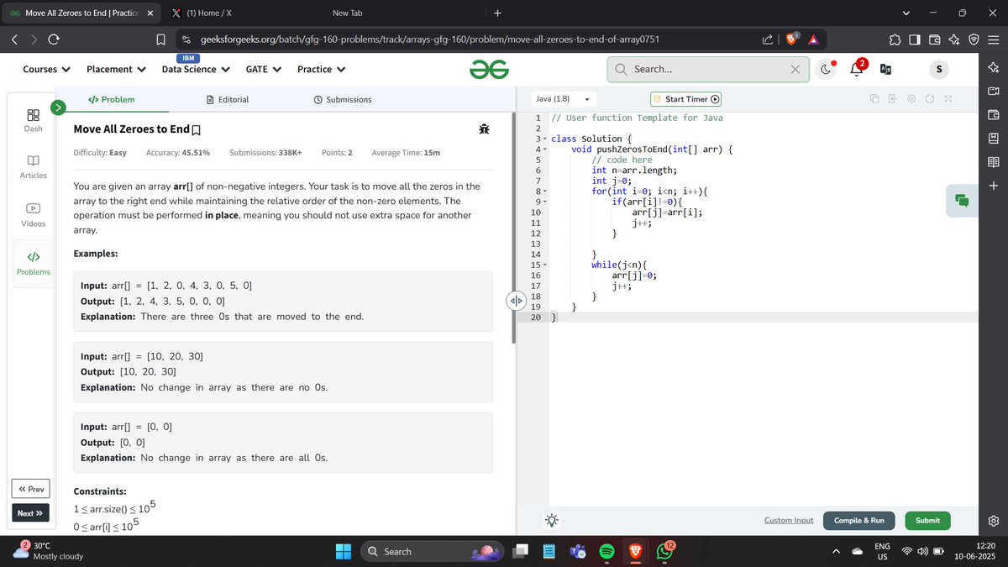Report a bug via spider icon

pyautogui.click(x=484, y=129)
